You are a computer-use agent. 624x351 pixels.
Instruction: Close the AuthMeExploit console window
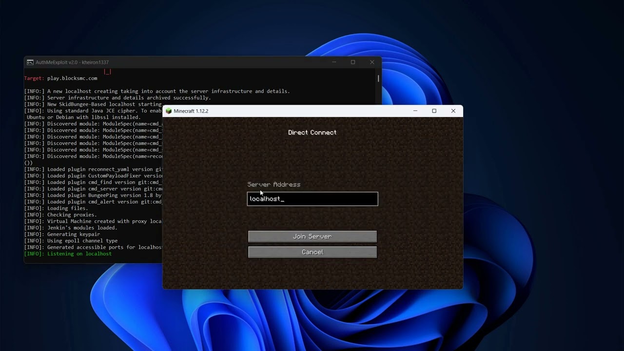372,62
